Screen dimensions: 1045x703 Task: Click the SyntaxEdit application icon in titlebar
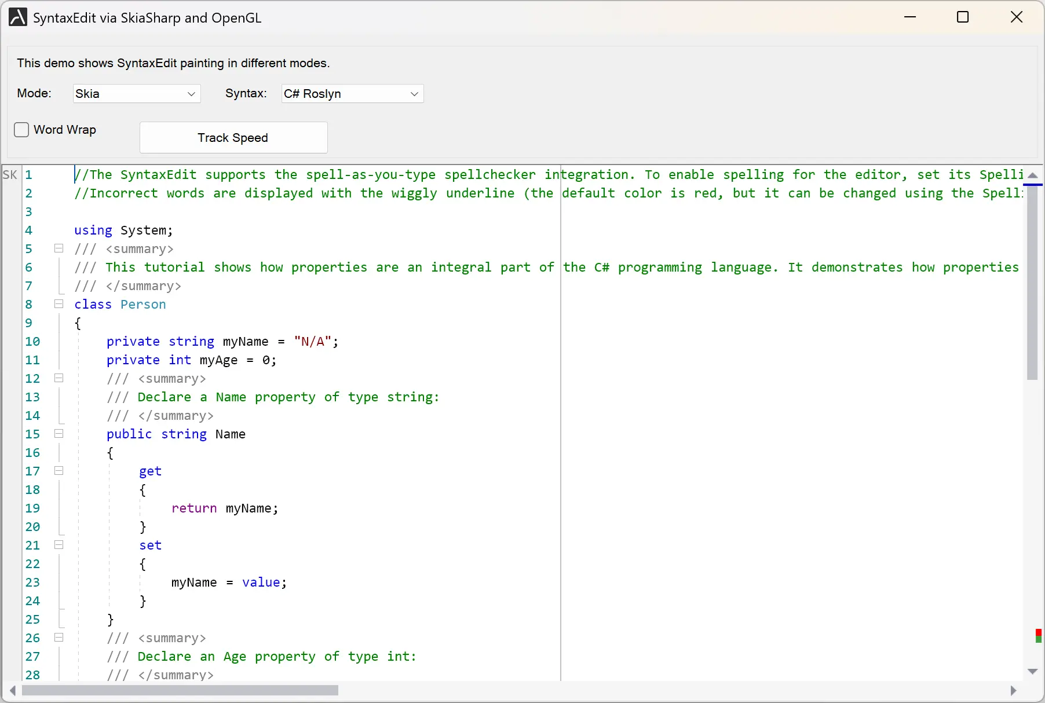tap(17, 17)
